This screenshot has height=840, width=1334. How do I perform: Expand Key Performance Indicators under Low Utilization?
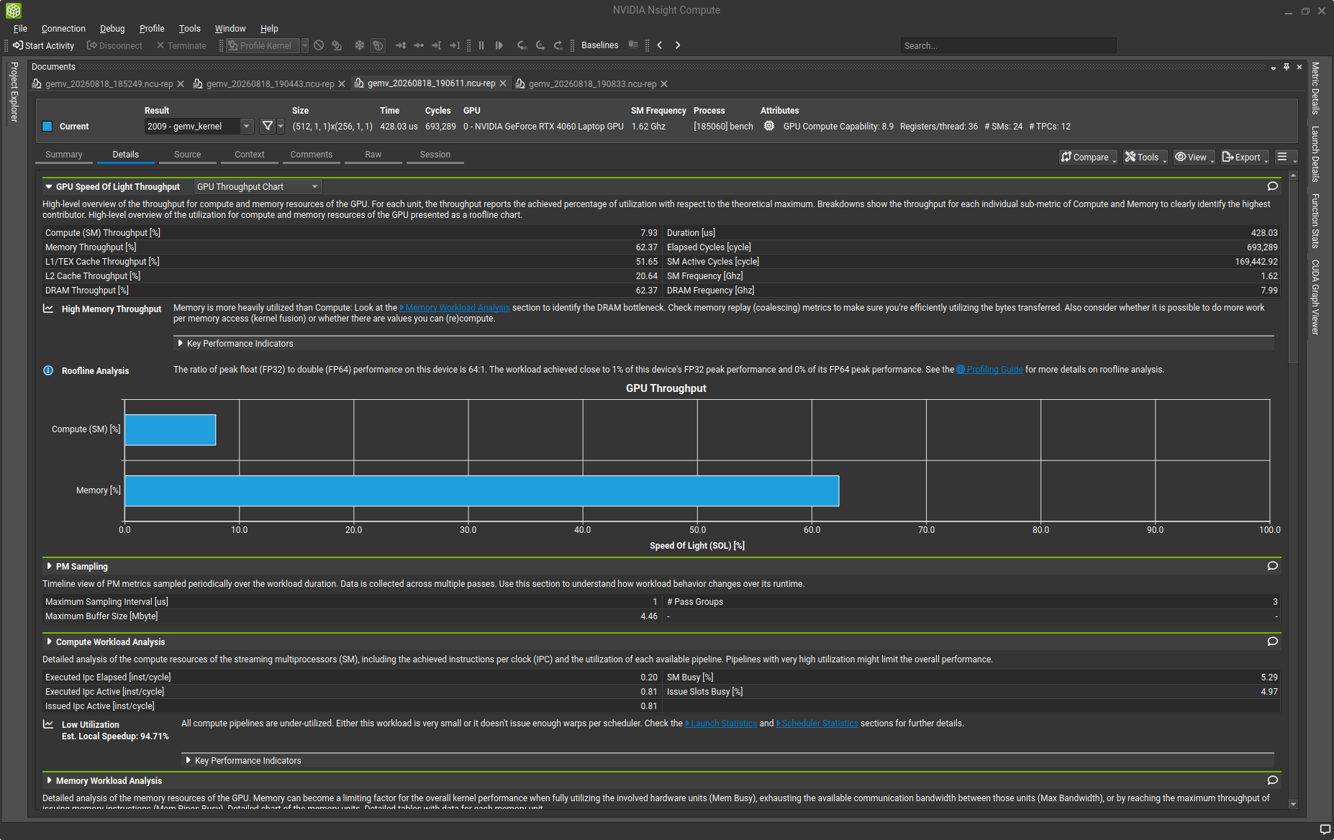[x=188, y=760]
